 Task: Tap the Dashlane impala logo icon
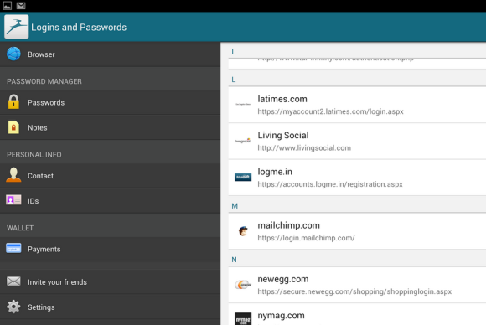[x=17, y=27]
